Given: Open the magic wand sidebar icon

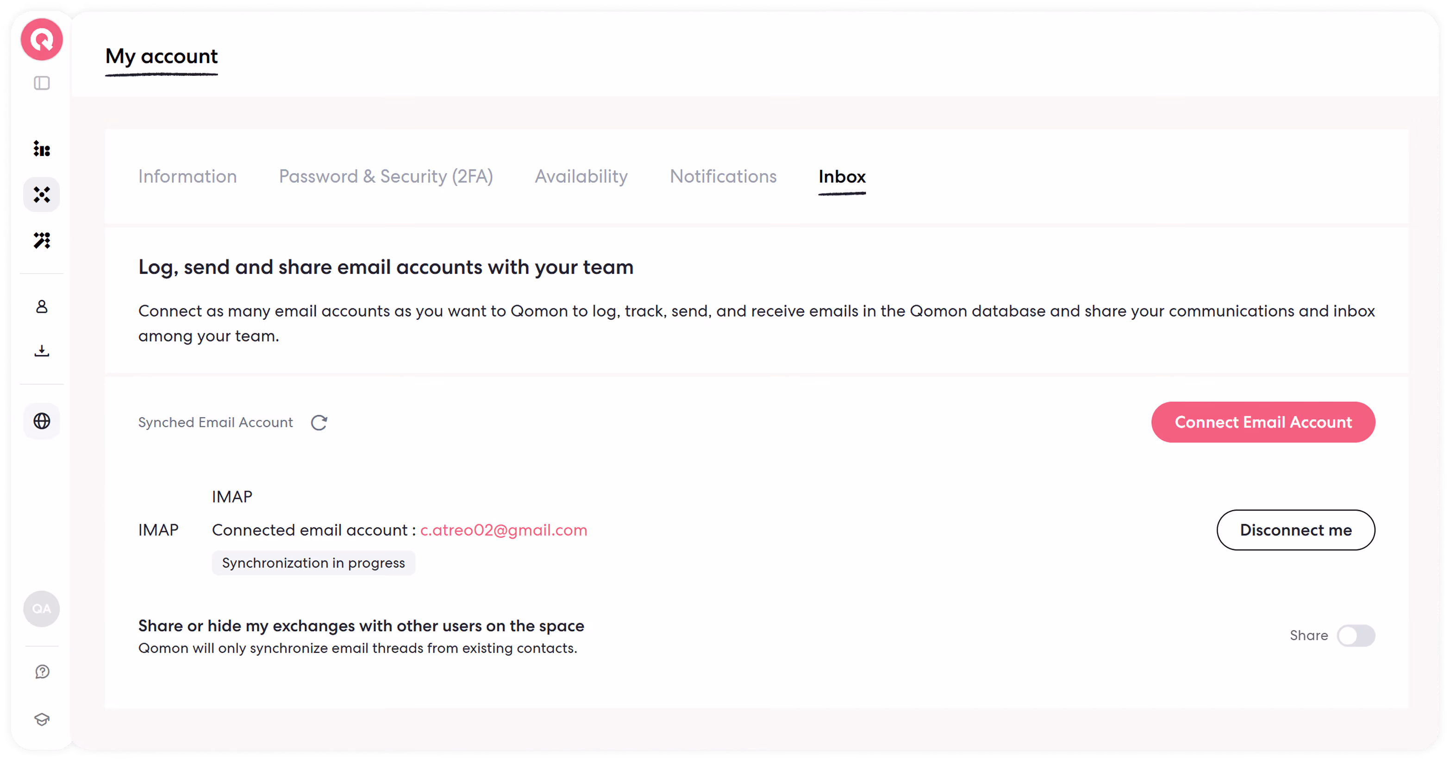Looking at the screenshot, I should pyautogui.click(x=42, y=240).
